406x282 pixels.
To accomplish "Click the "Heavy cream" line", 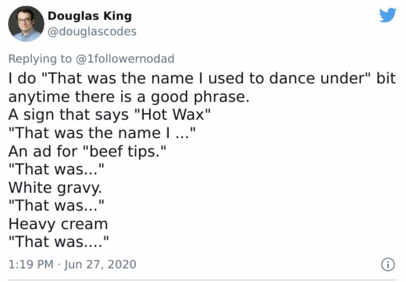I will click(x=58, y=224).
